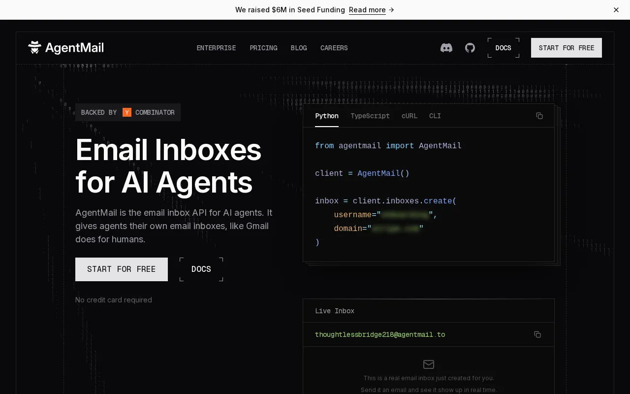Open the Enterprise nav item
The image size is (630, 394).
(217, 48)
